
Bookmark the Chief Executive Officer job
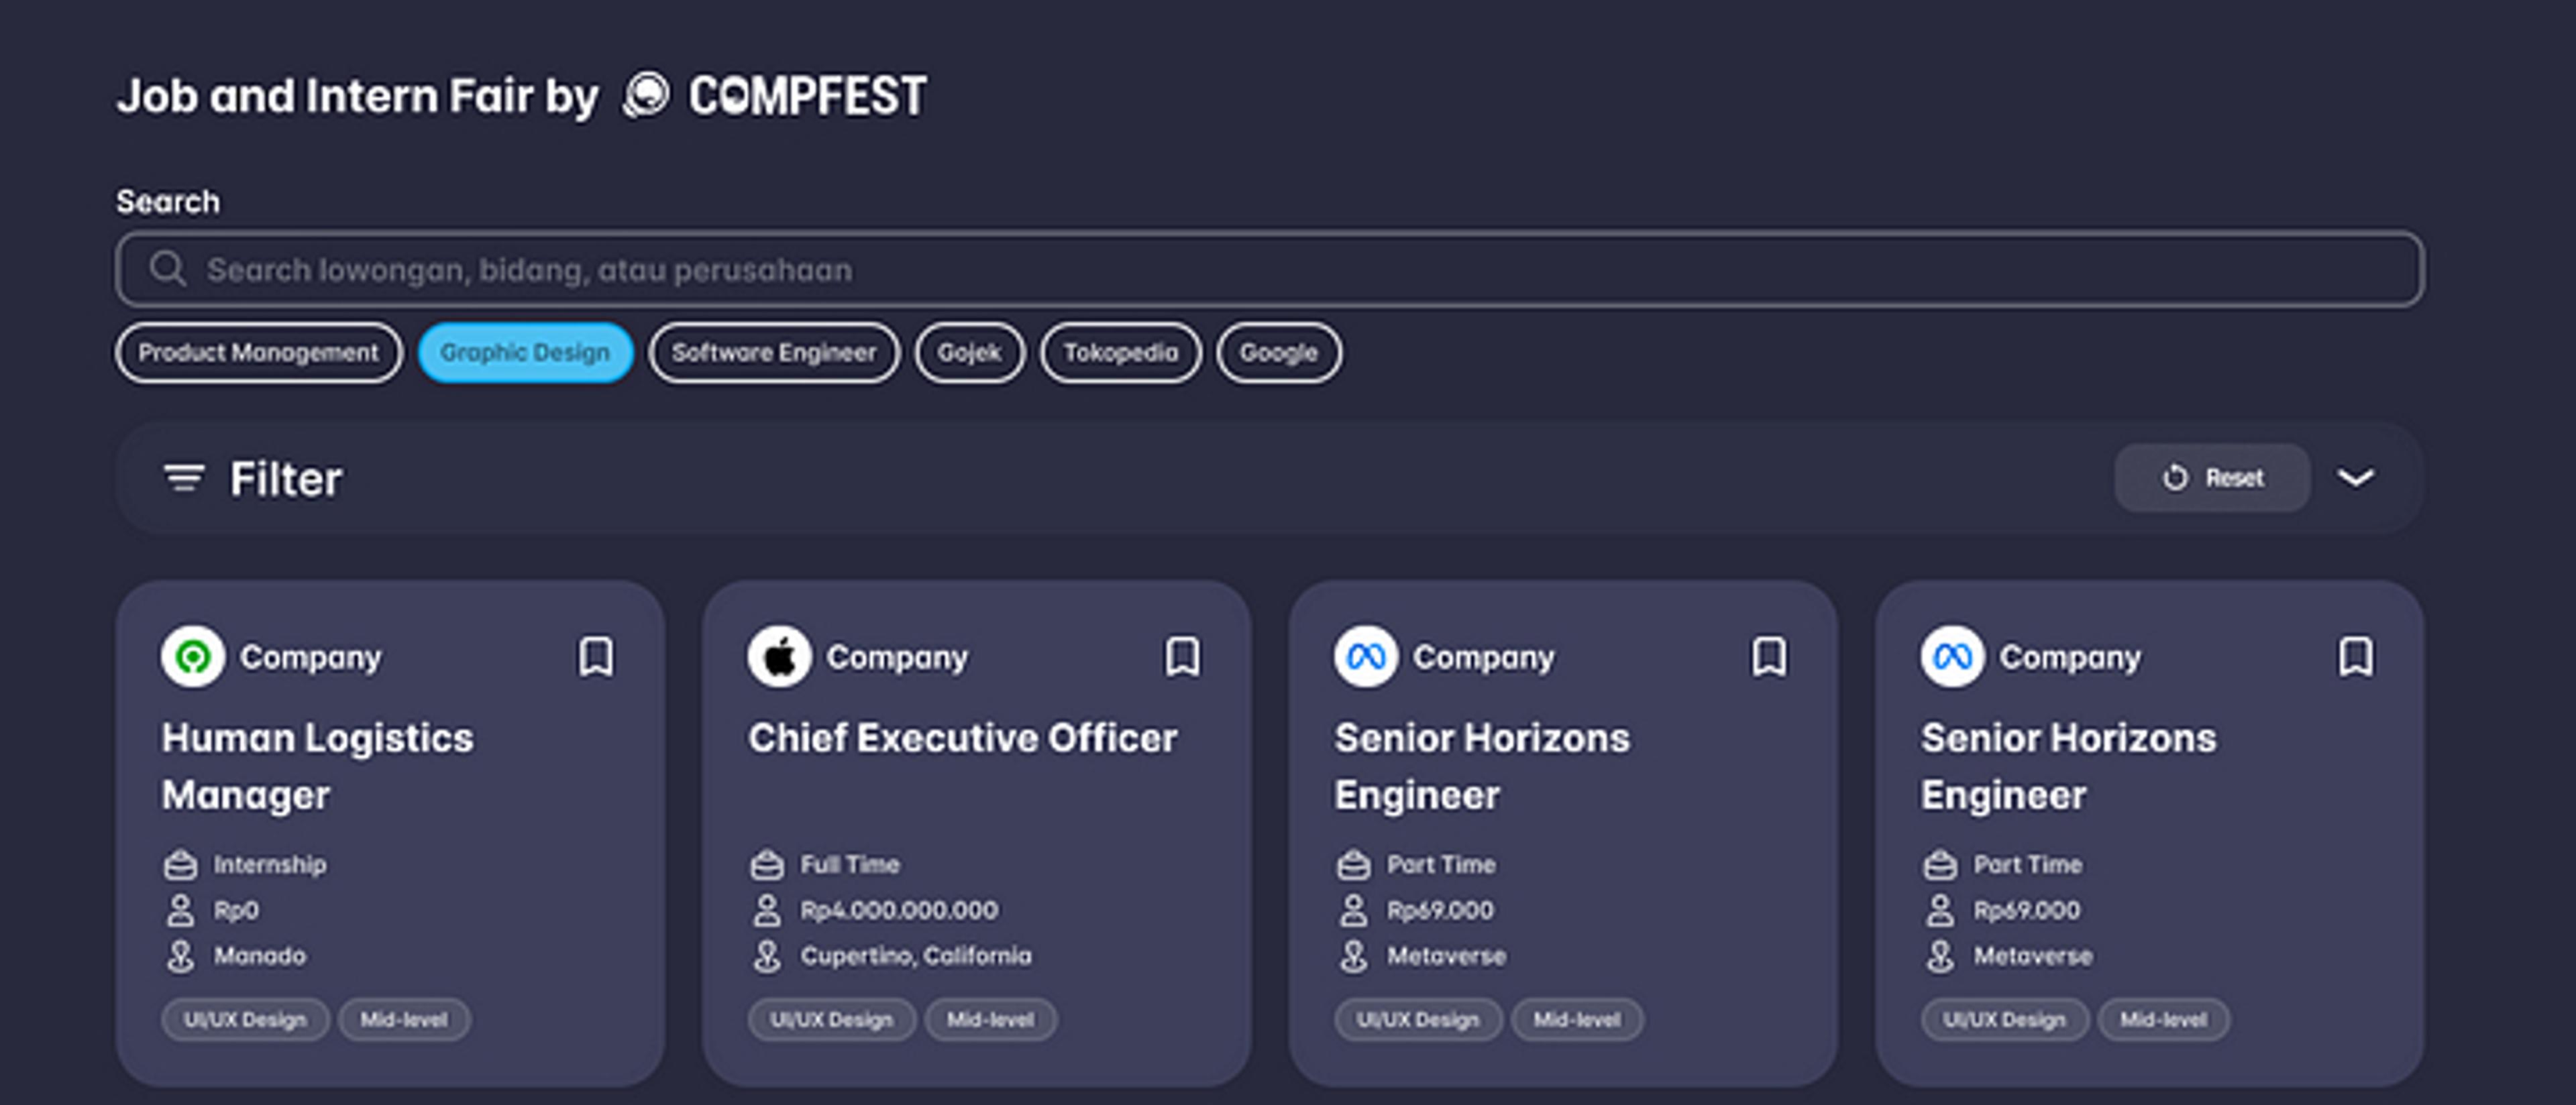[x=1182, y=657]
